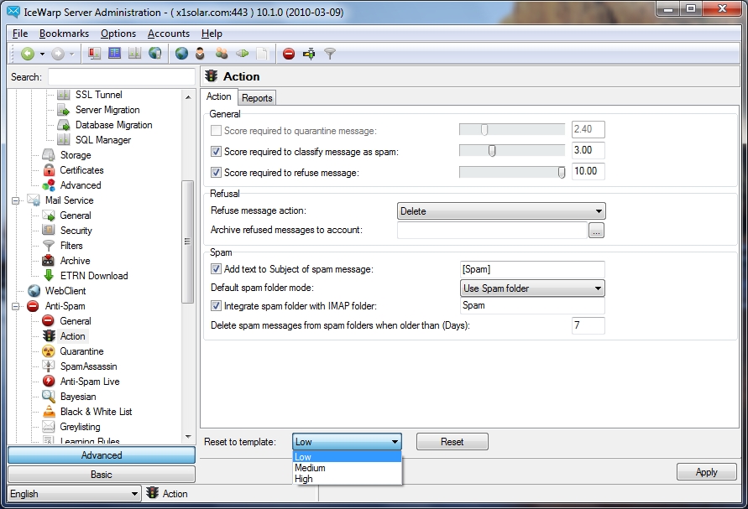Image resolution: width=748 pixels, height=509 pixels.
Task: Click the green Back arrow toolbar icon
Action: coord(28,54)
